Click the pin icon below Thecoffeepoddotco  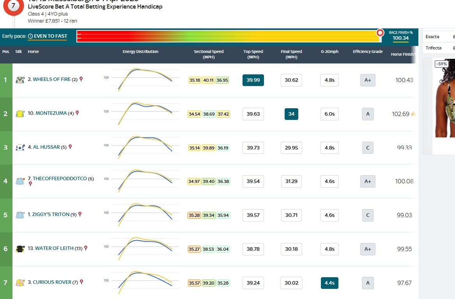coord(30,184)
